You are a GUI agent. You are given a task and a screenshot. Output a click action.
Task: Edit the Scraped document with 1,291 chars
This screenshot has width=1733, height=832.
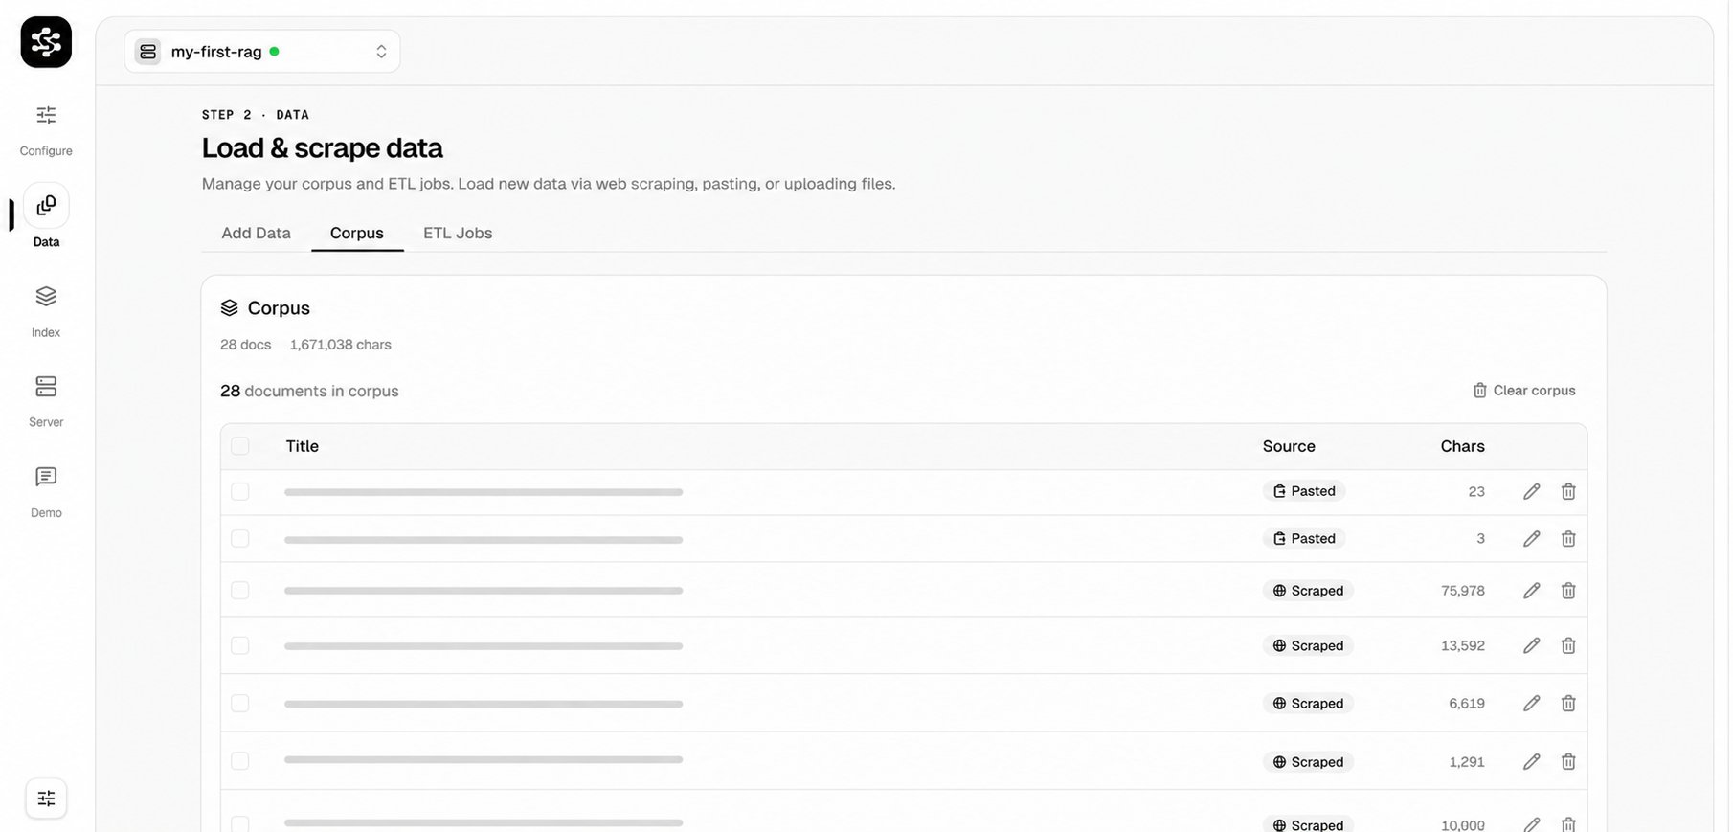1532,761
